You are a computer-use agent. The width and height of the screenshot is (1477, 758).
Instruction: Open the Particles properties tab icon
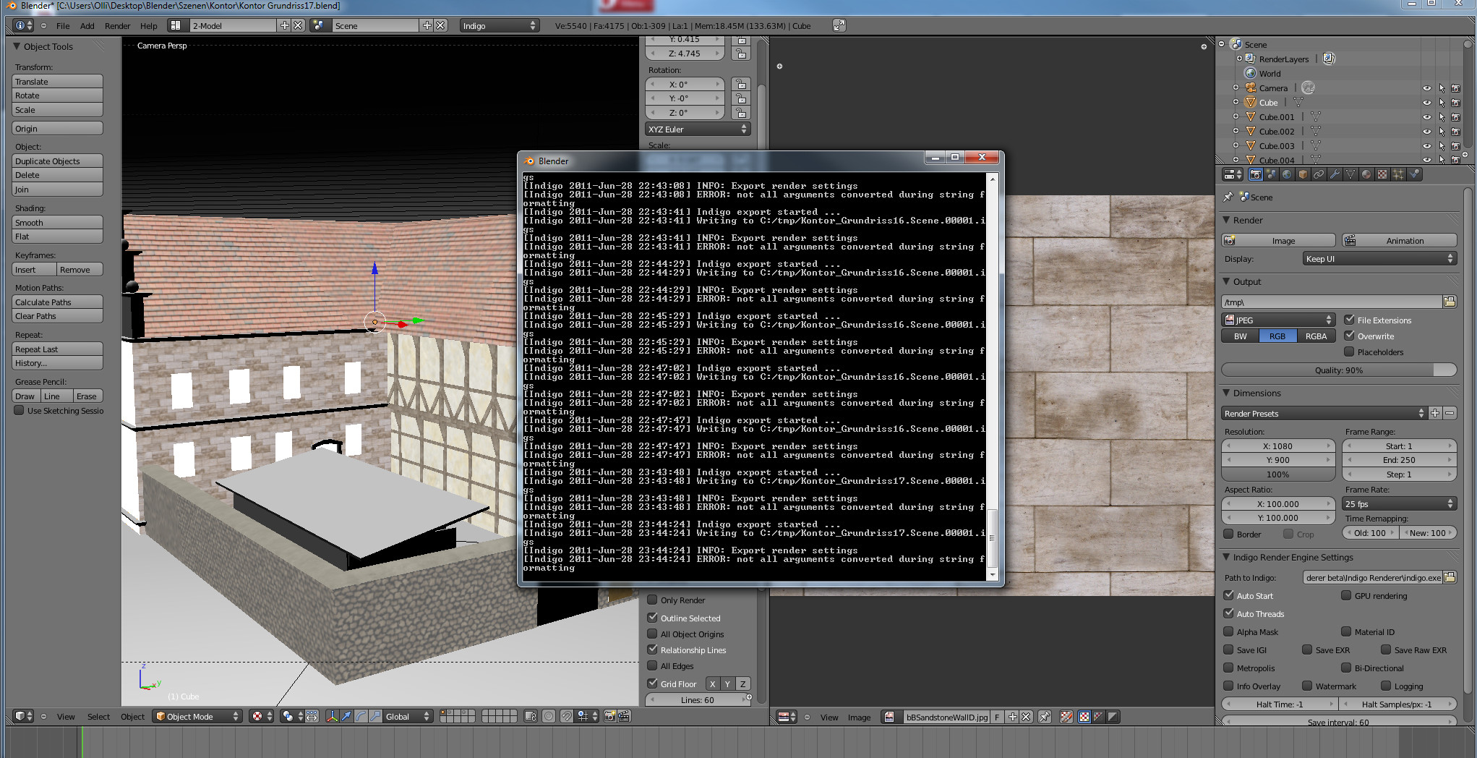click(1398, 174)
